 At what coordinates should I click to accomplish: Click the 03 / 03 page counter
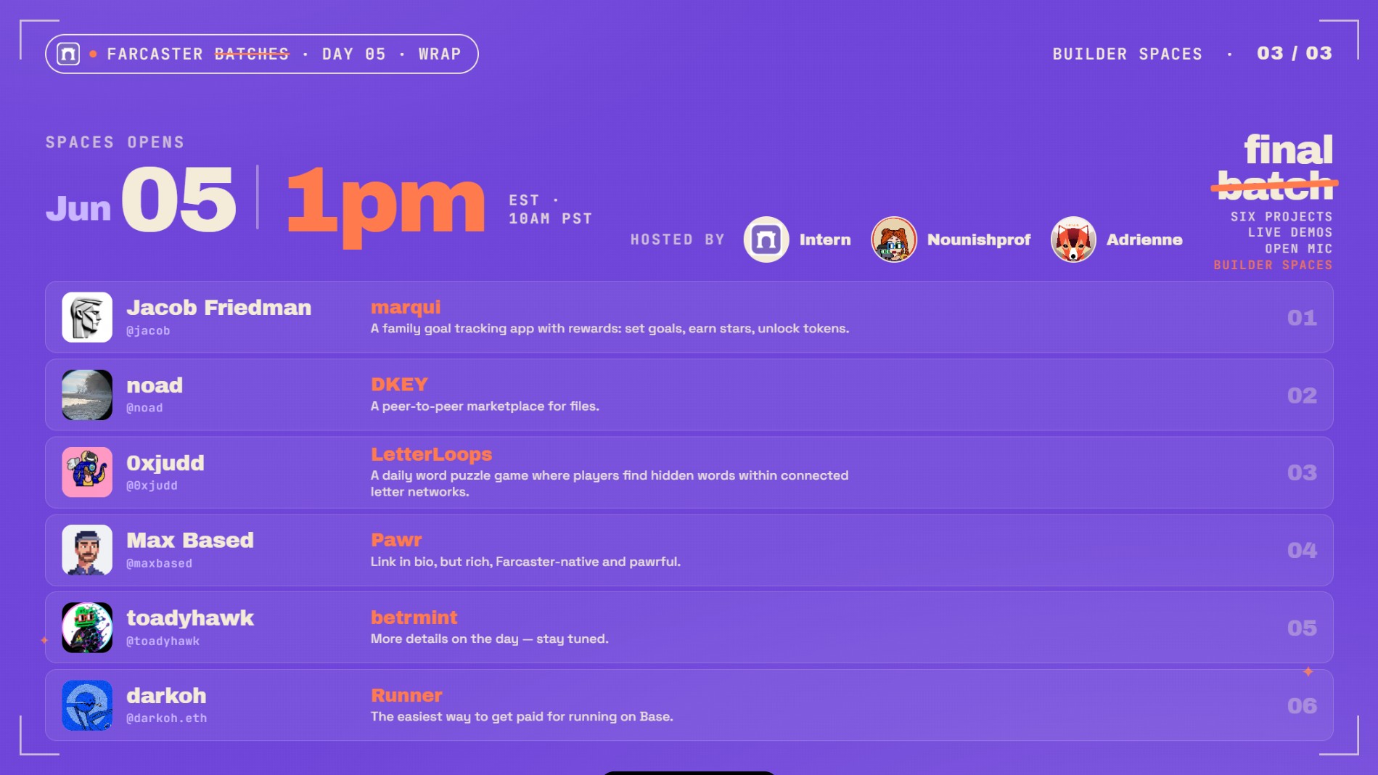(x=1295, y=54)
